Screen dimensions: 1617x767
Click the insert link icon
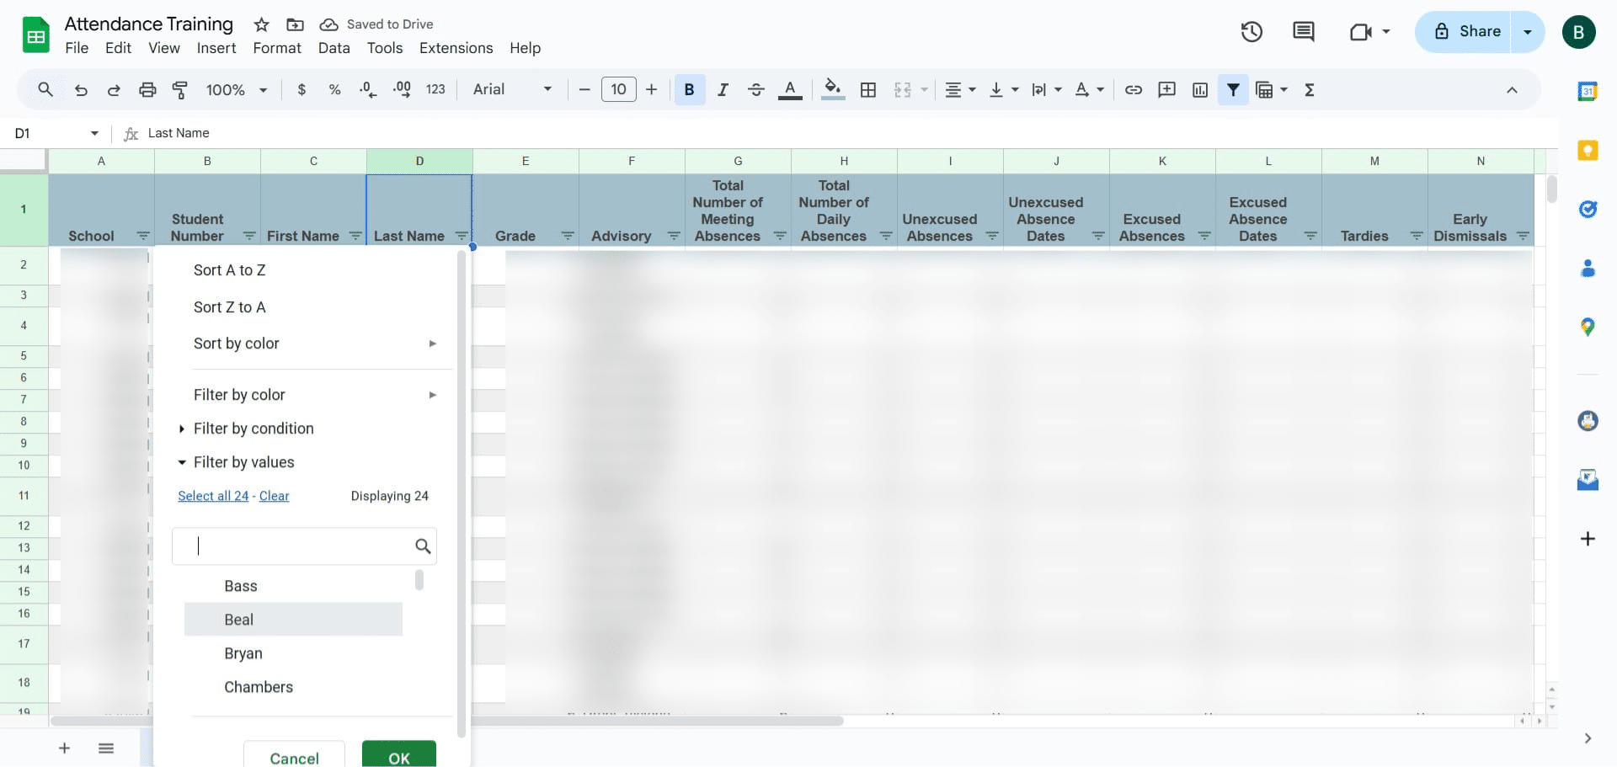tap(1134, 89)
